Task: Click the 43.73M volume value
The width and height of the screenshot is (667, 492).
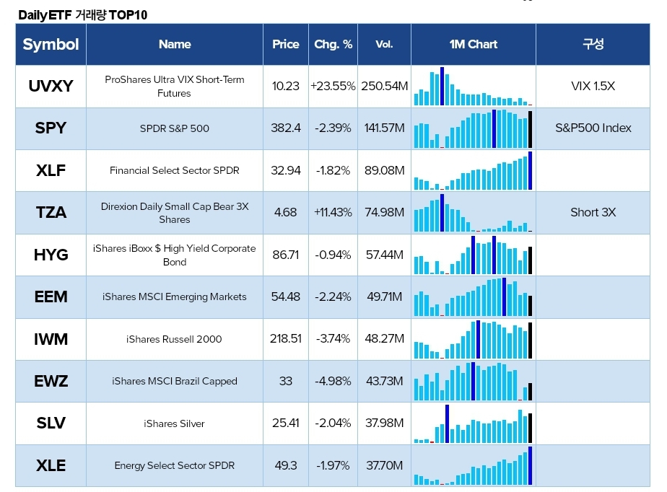Action: tap(385, 381)
